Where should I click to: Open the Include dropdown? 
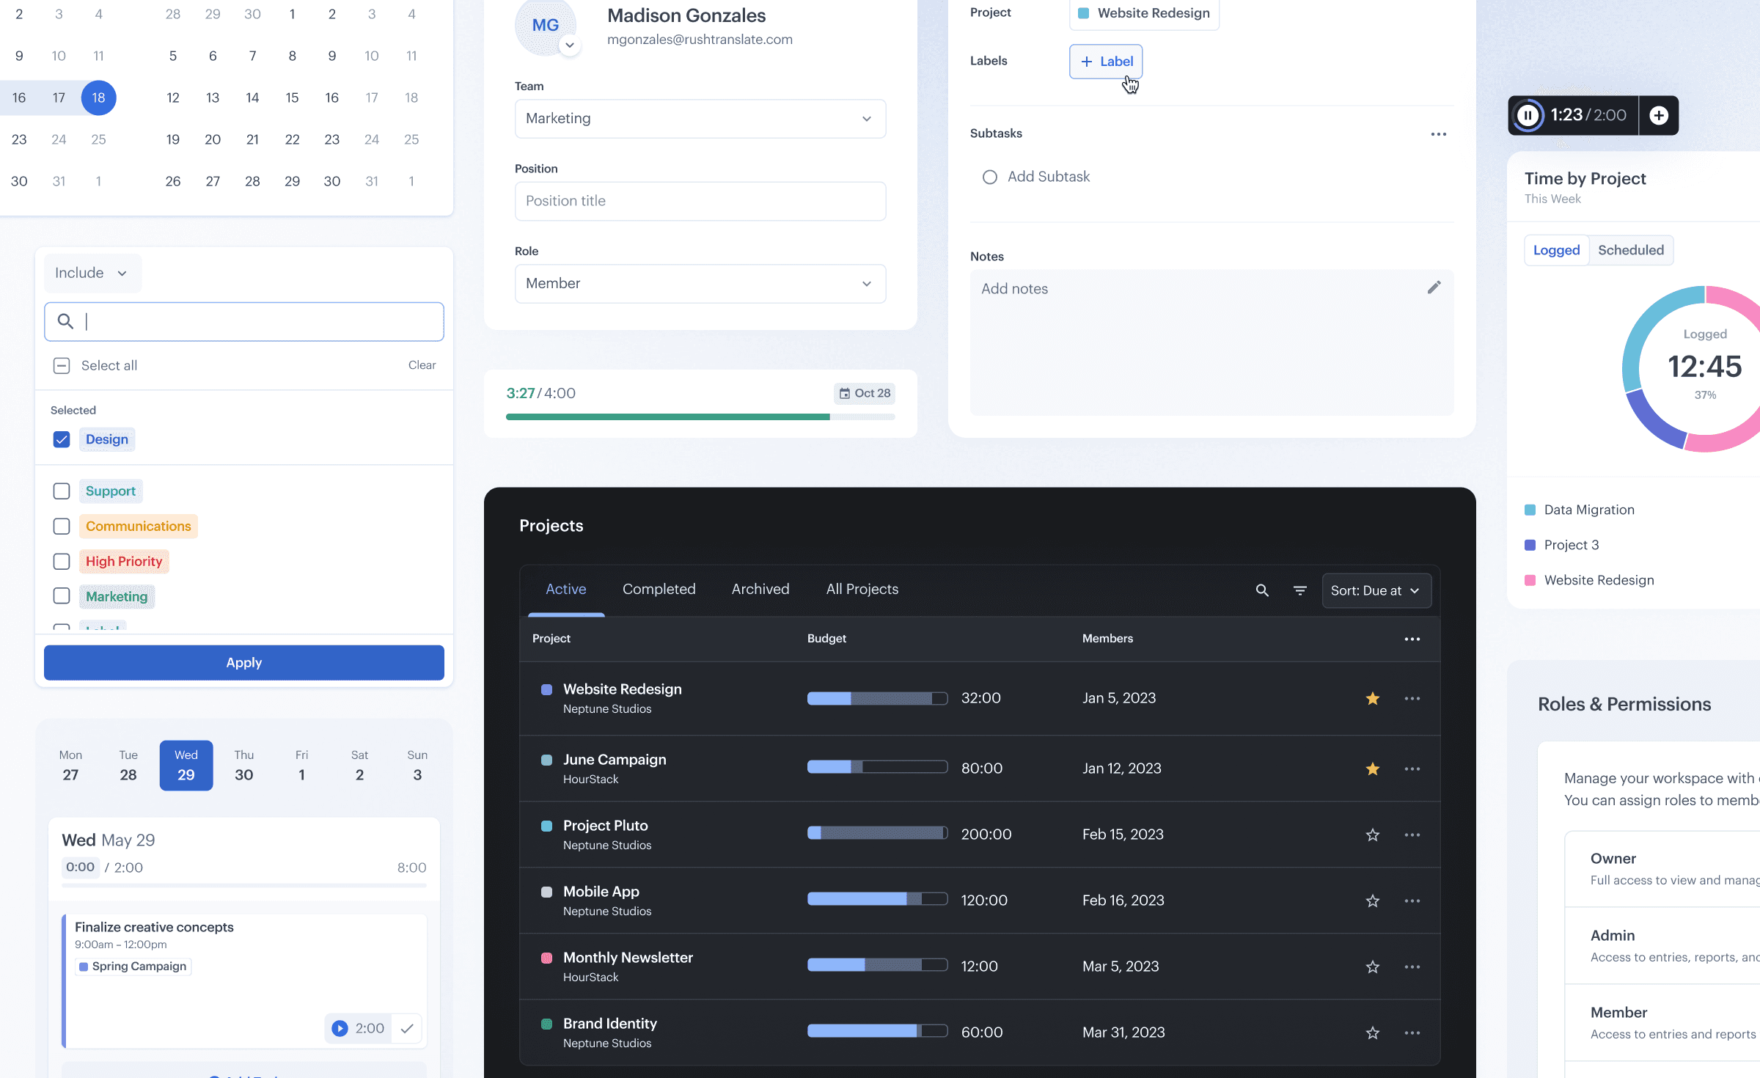[92, 273]
